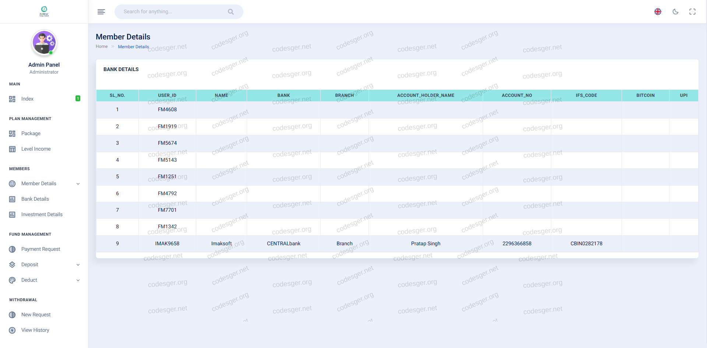
Task: Click the green badge next to Index
Action: [x=78, y=98]
